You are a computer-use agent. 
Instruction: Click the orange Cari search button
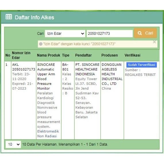(145, 33)
